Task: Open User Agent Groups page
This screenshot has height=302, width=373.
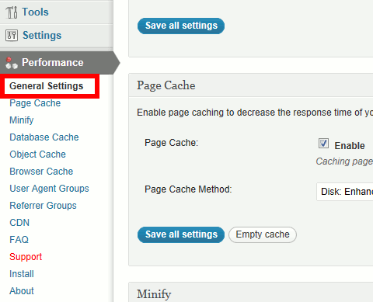Action: point(49,189)
